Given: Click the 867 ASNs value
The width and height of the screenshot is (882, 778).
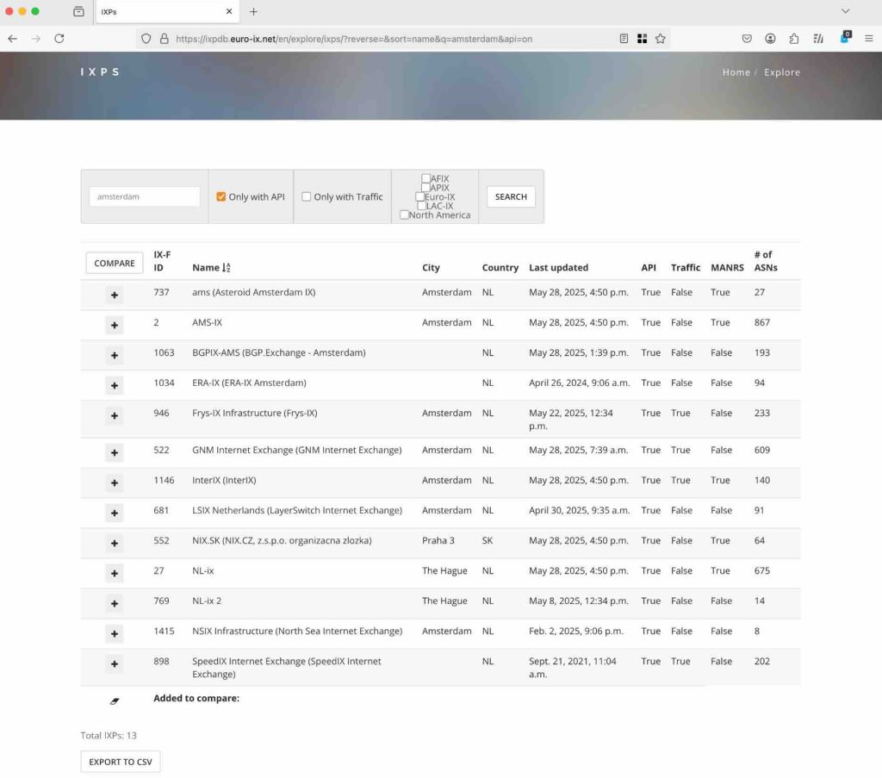Looking at the screenshot, I should (x=761, y=323).
